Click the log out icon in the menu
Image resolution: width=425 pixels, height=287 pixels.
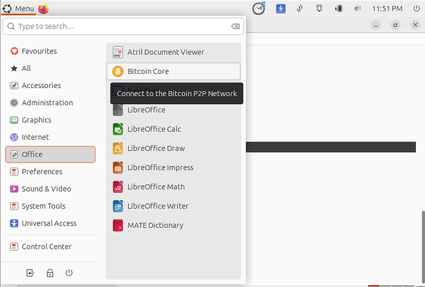pos(30,273)
